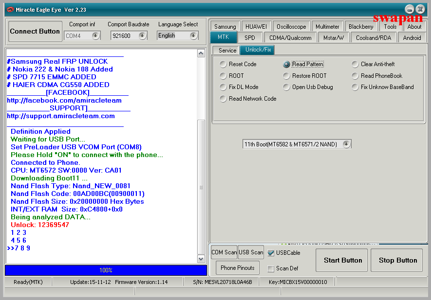The height and width of the screenshot is (300, 431).
Task: Switch to the HUAWEI tab
Action: click(256, 27)
